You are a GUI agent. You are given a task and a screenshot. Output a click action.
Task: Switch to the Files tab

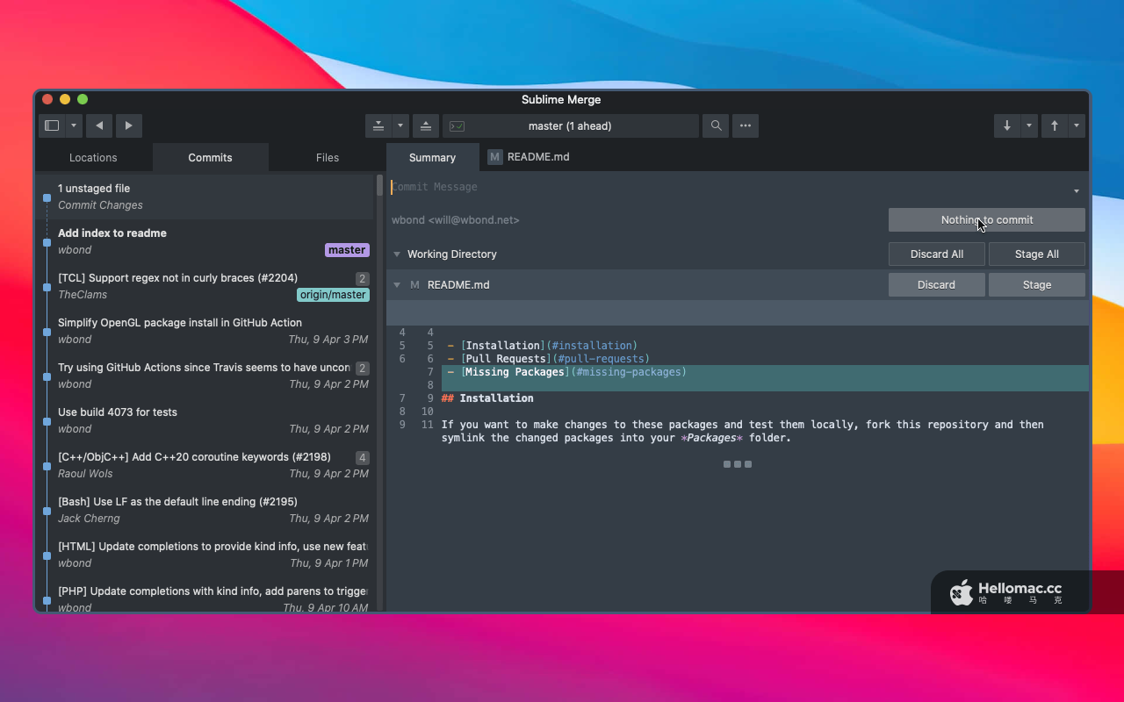[328, 157]
